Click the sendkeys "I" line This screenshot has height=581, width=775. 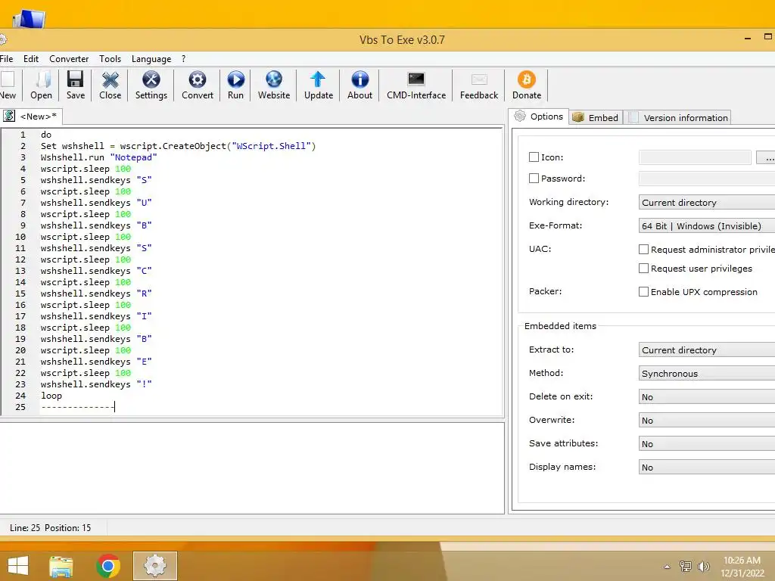[x=96, y=316]
